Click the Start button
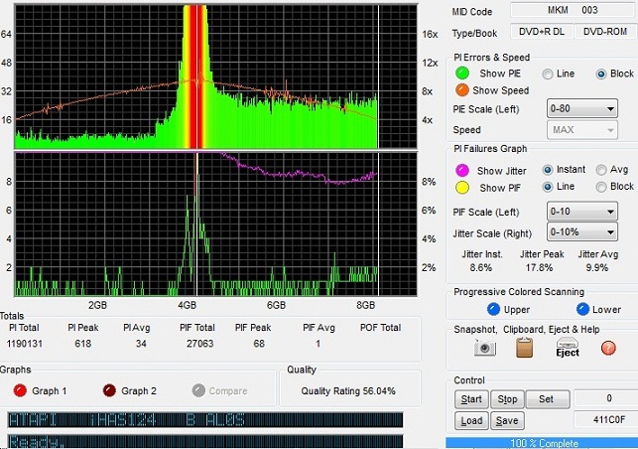Image resolution: width=638 pixels, height=449 pixels. coord(469,399)
